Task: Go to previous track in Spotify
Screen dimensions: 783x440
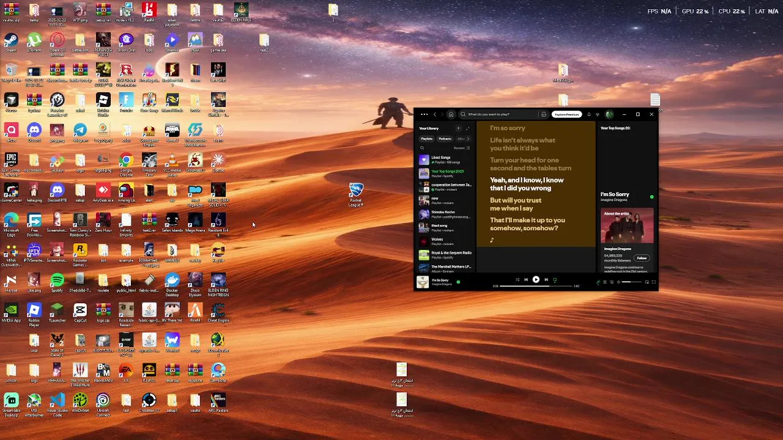Action: click(526, 280)
